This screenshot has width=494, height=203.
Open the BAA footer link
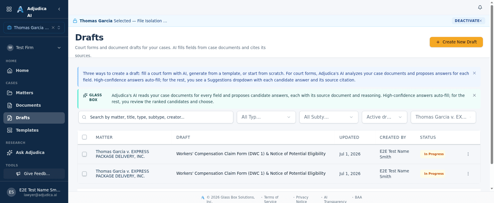point(358,197)
